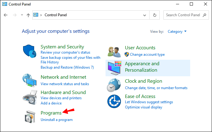Image resolution: width=212 pixels, height=132 pixels.
Task: Open the User Accounts category
Action: pyautogui.click(x=140, y=48)
